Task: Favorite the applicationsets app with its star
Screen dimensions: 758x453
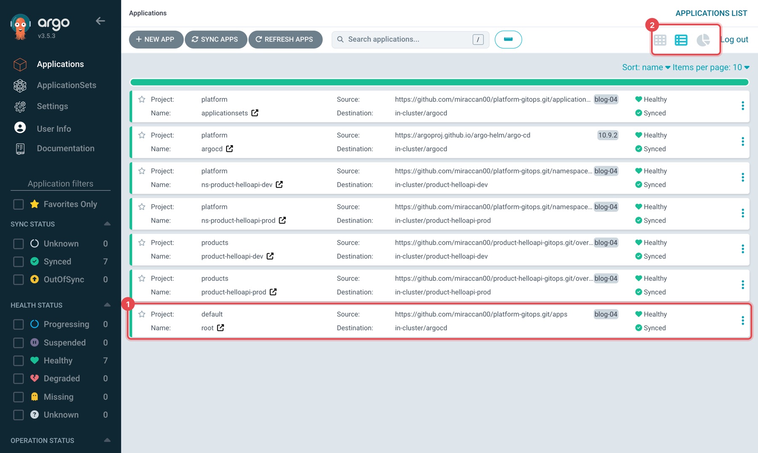Action: point(142,99)
